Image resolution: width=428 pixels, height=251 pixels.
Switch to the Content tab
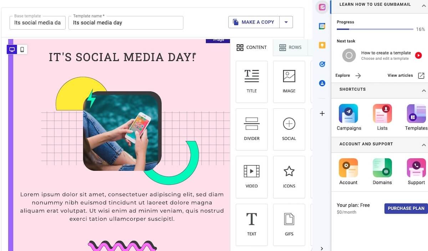[x=252, y=47]
